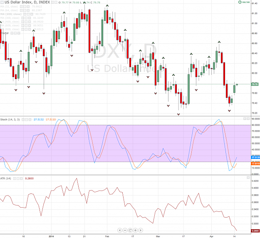Click the 79.78 current price label
This screenshot has width=260, height=238.
pyautogui.click(x=255, y=84)
